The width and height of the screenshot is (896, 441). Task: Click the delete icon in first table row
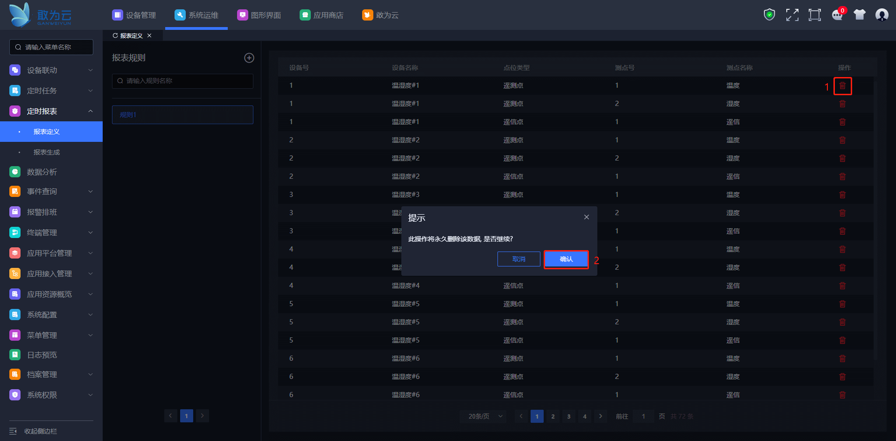click(842, 86)
